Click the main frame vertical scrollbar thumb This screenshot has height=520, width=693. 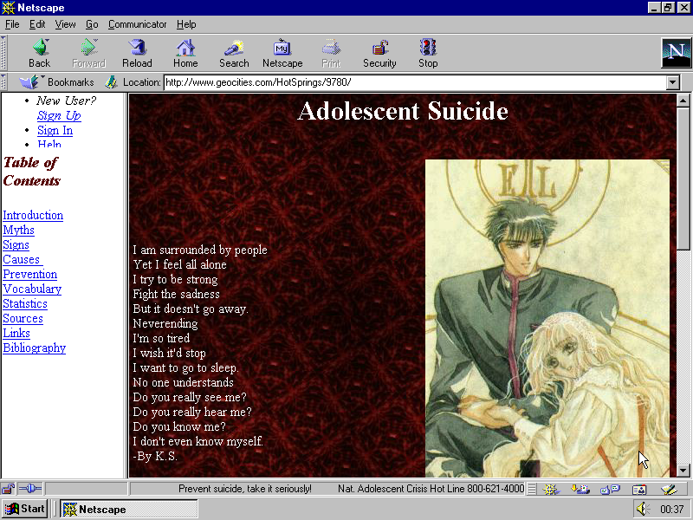tap(683, 179)
